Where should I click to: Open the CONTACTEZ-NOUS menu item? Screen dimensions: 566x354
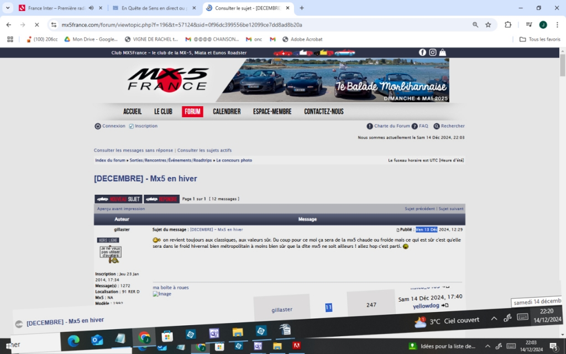324,112
